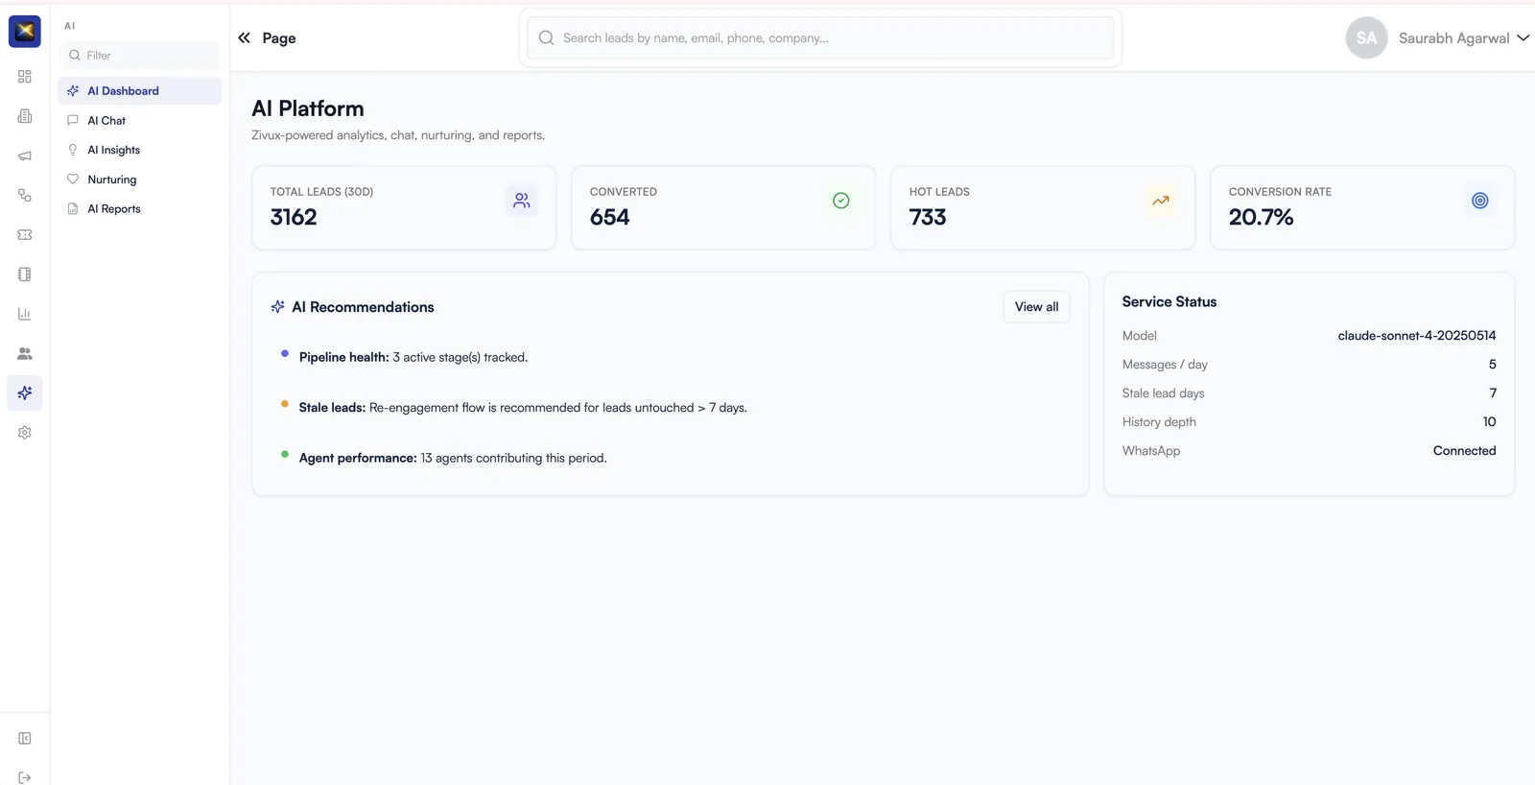Viewport: 1535px width, 785px height.
Task: Open AI Insights in the AI menu
Action: click(140, 150)
